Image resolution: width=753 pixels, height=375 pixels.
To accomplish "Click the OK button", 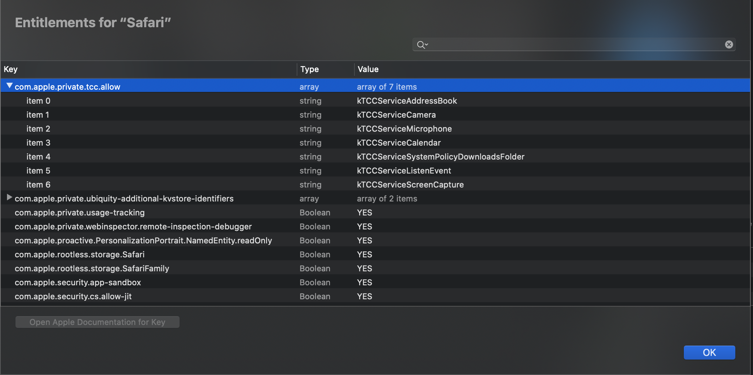I will coord(709,353).
